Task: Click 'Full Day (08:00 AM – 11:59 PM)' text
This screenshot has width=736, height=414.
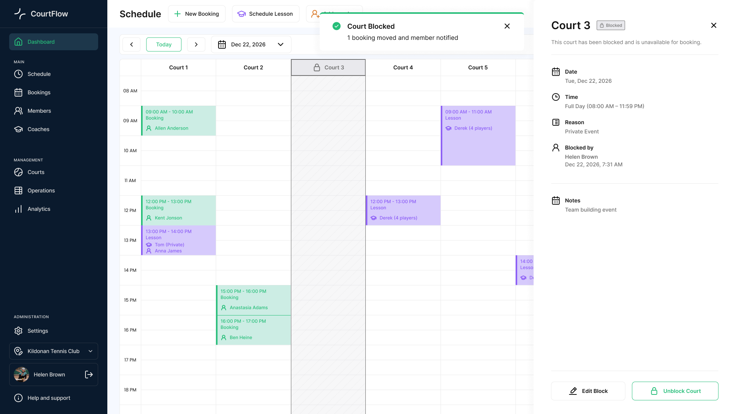Action: click(605, 106)
